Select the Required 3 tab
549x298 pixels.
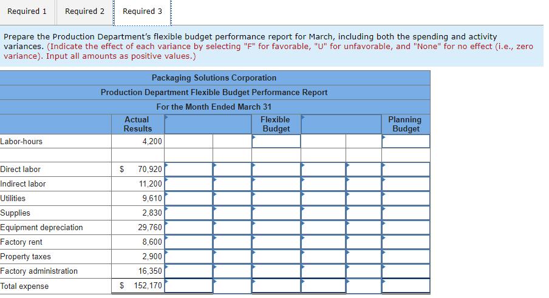point(142,12)
